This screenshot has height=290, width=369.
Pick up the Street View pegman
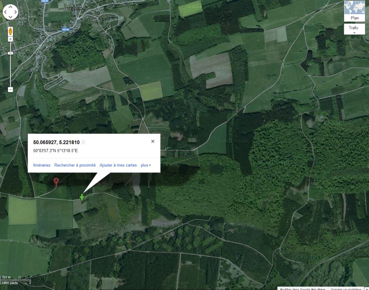(x=10, y=31)
